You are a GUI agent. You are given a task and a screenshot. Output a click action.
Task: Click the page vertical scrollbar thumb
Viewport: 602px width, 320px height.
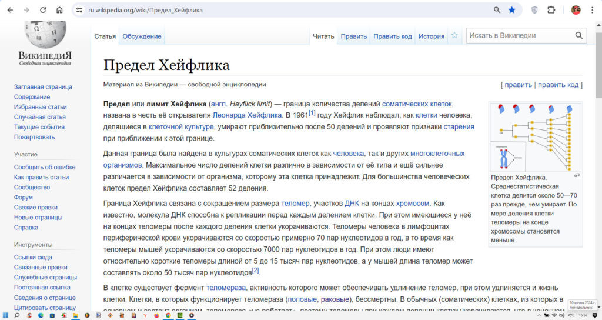(598, 64)
